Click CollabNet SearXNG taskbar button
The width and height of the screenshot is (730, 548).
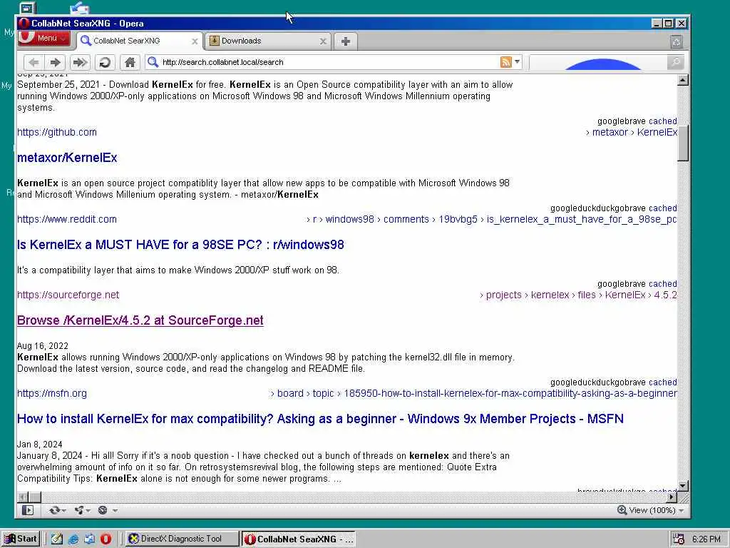(299, 539)
